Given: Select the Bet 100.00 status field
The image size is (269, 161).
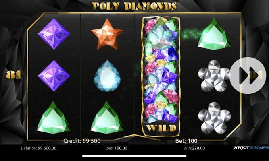Looking at the screenshot, I should (x=117, y=148).
